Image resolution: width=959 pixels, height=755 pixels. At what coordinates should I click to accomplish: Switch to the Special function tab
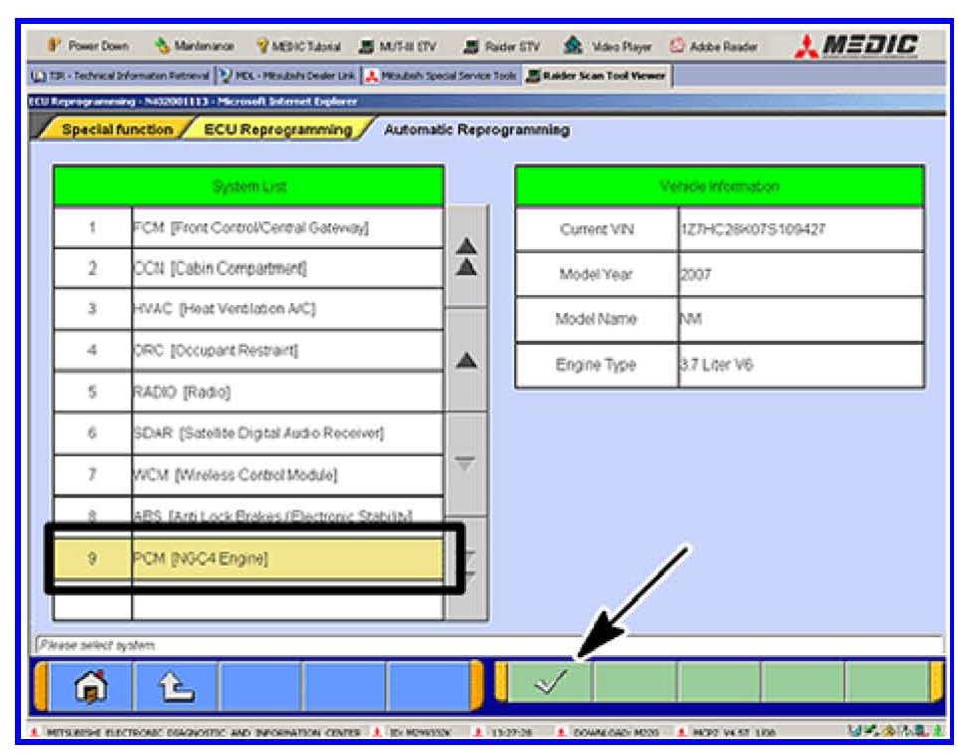(117, 130)
